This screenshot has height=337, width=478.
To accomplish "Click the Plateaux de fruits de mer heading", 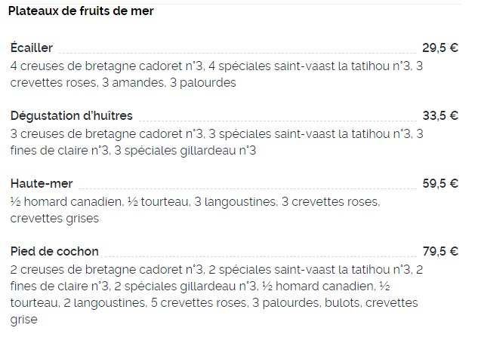I will (81, 11).
